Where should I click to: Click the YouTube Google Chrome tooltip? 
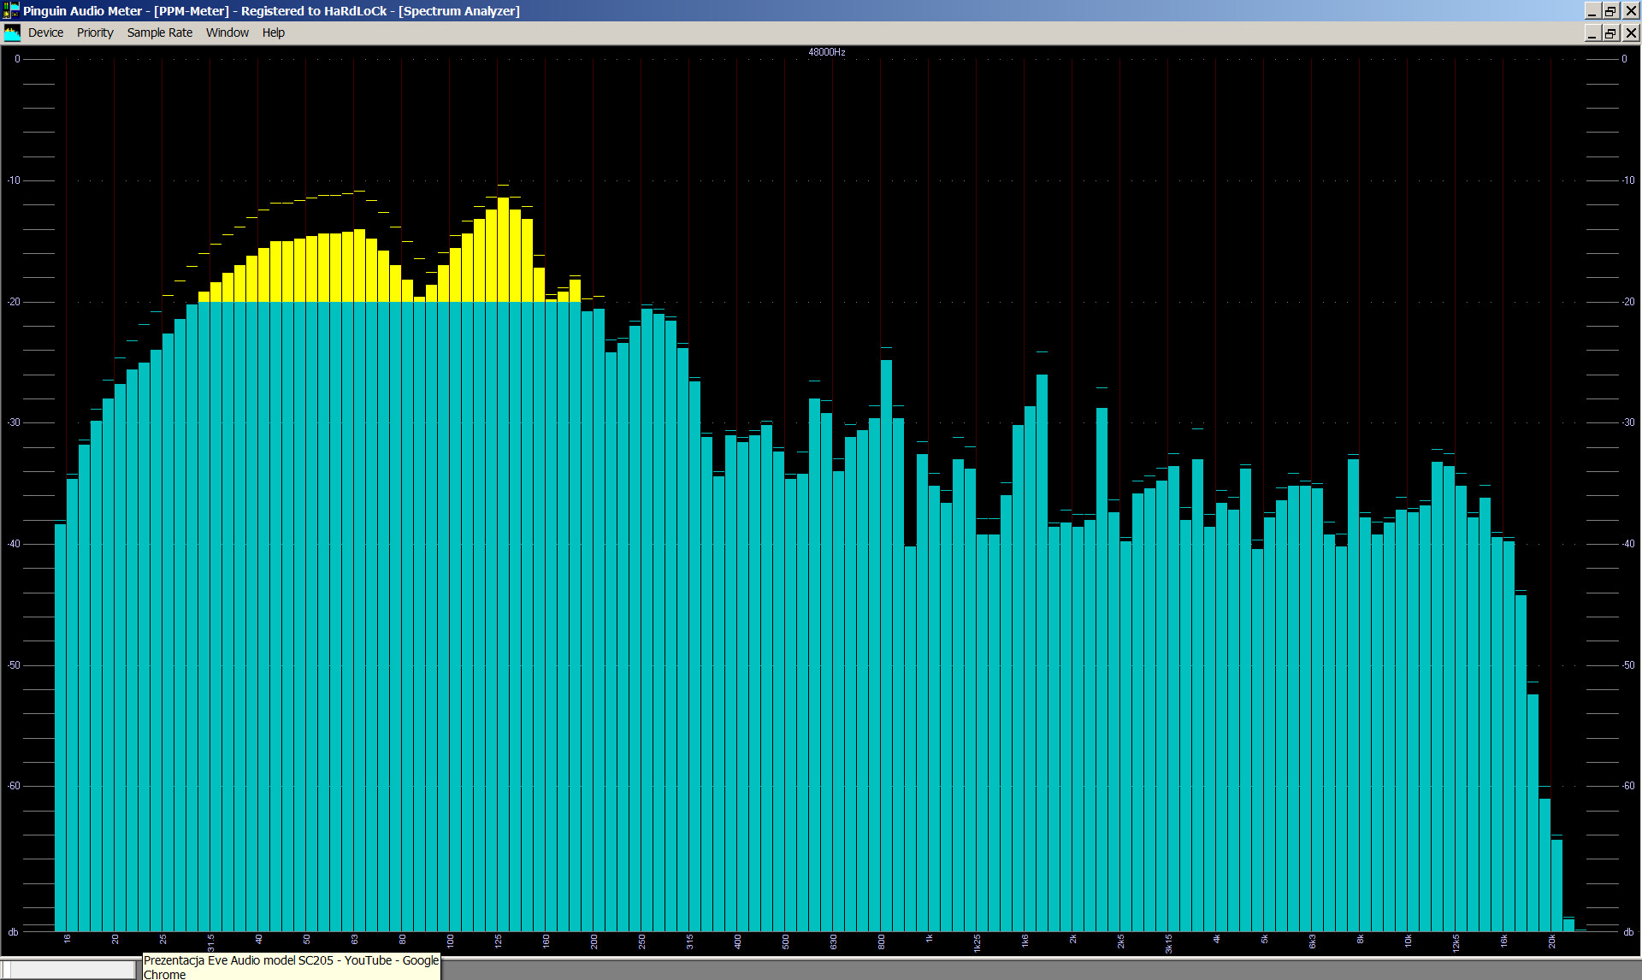point(291,966)
